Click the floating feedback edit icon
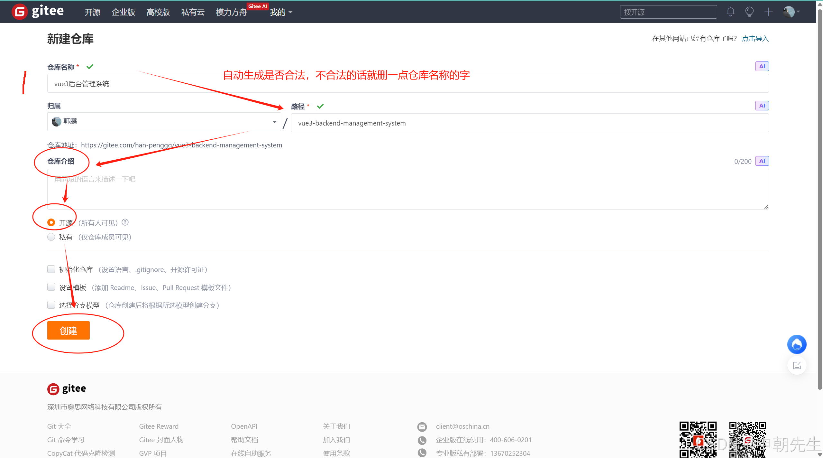 pyautogui.click(x=796, y=365)
